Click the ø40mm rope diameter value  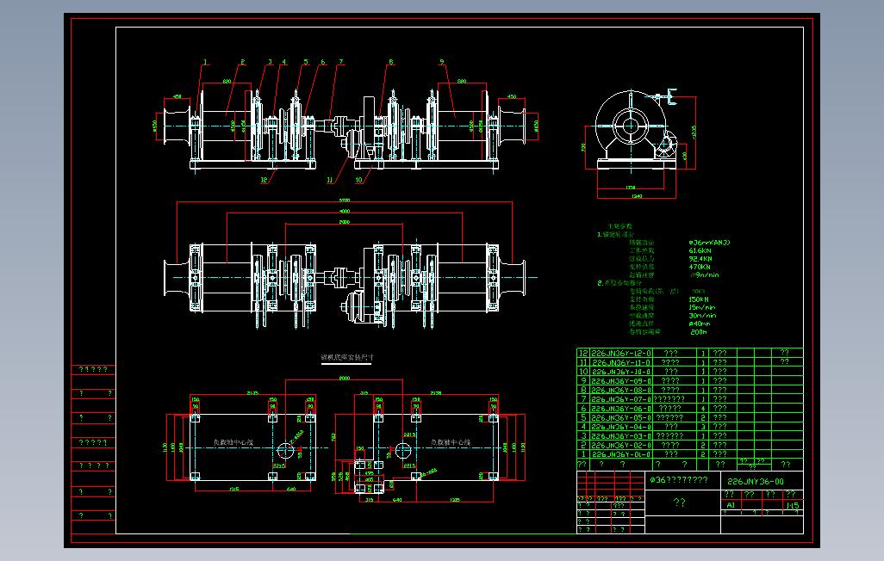coord(700,324)
